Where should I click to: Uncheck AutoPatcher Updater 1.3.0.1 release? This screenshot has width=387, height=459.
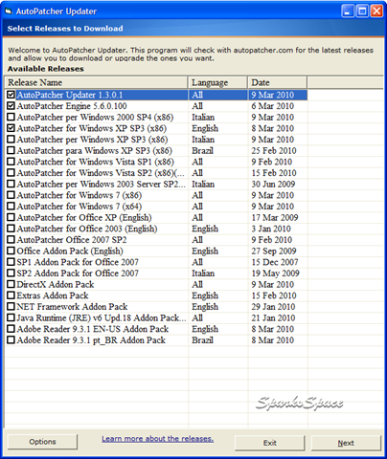coord(11,95)
